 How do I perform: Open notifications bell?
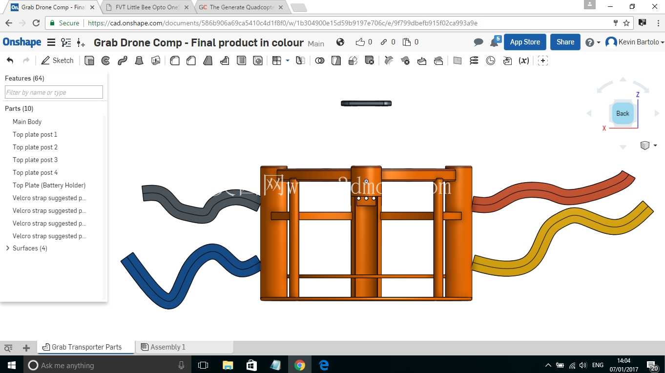tap(495, 42)
